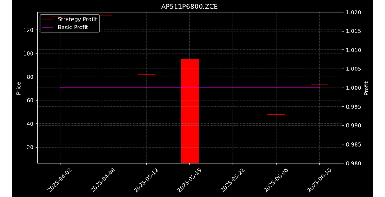385x197 pixels.
Task: Click the 60 tick on Price axis
Action: [x=30, y=100]
